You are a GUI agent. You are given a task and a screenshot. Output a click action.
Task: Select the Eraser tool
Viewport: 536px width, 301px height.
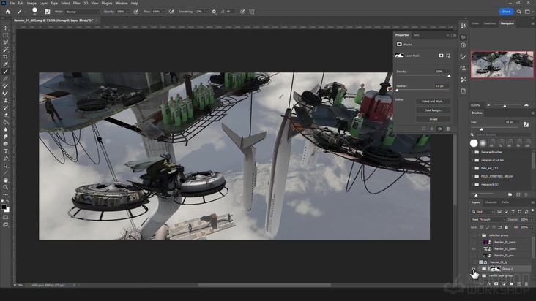pos(5,115)
